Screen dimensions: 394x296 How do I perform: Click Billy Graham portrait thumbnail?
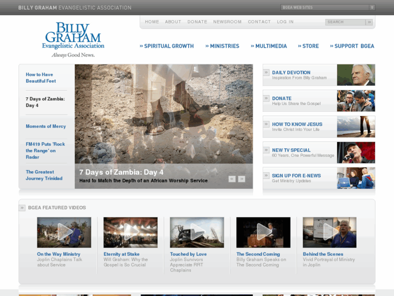click(356, 75)
